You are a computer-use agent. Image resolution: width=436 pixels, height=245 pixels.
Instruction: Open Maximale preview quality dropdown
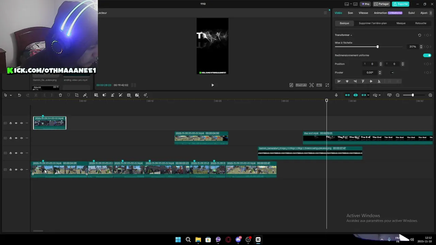pos(301,85)
